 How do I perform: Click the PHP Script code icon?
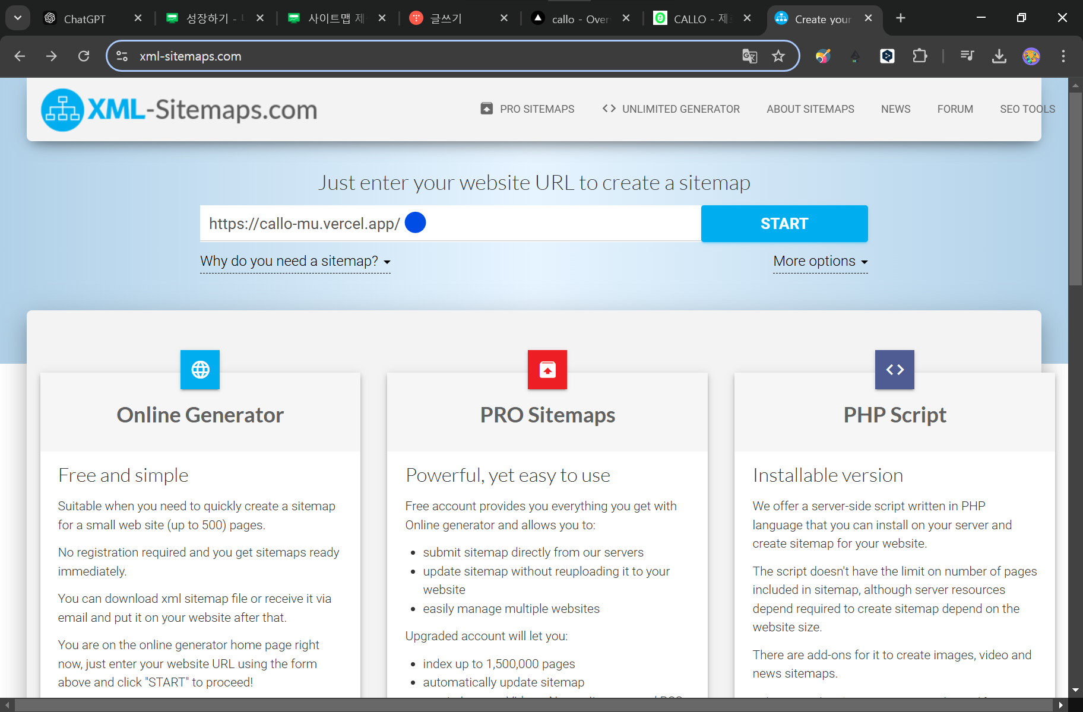point(895,370)
